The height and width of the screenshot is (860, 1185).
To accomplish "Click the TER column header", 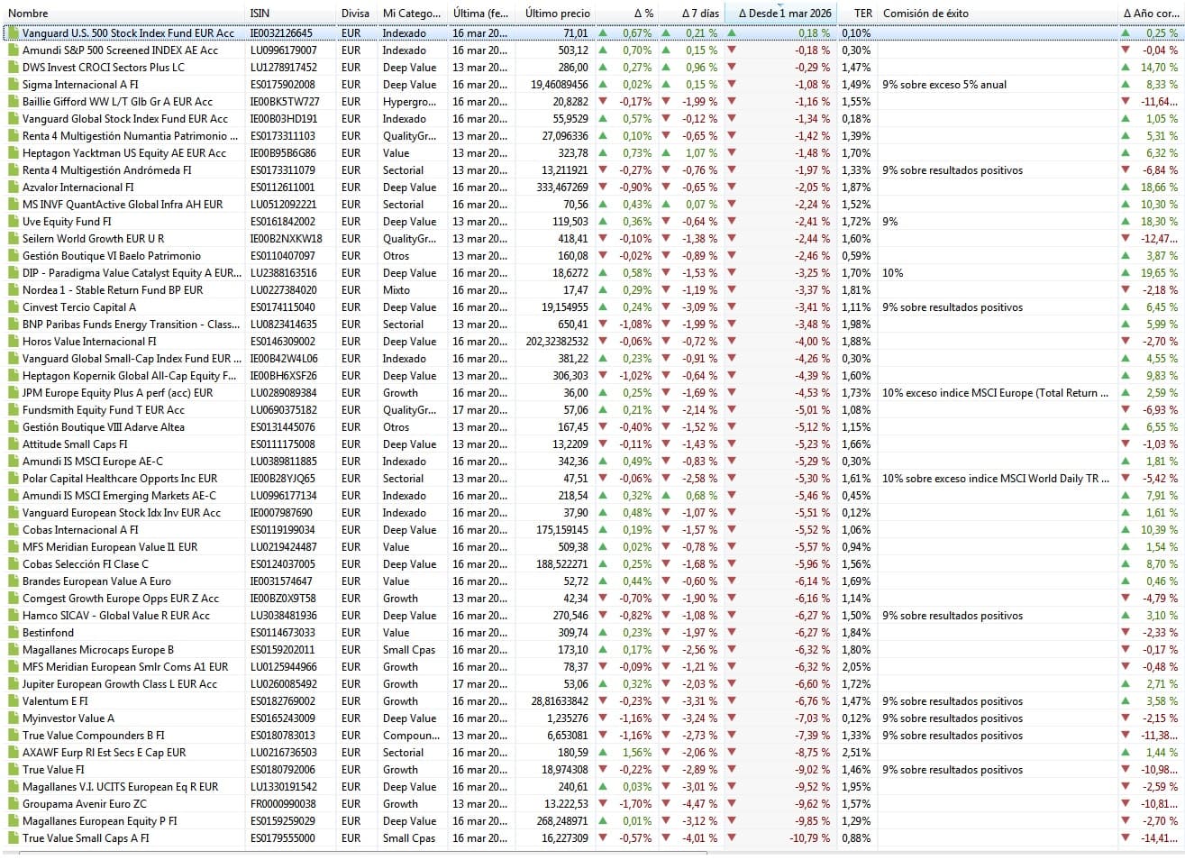I will point(862,14).
